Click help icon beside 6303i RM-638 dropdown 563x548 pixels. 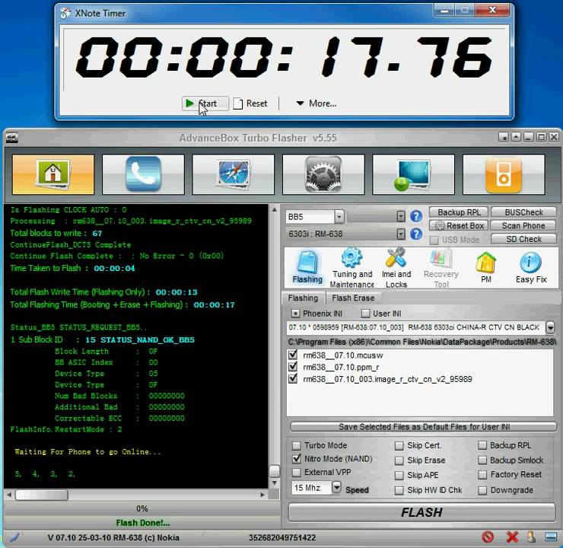(x=416, y=234)
